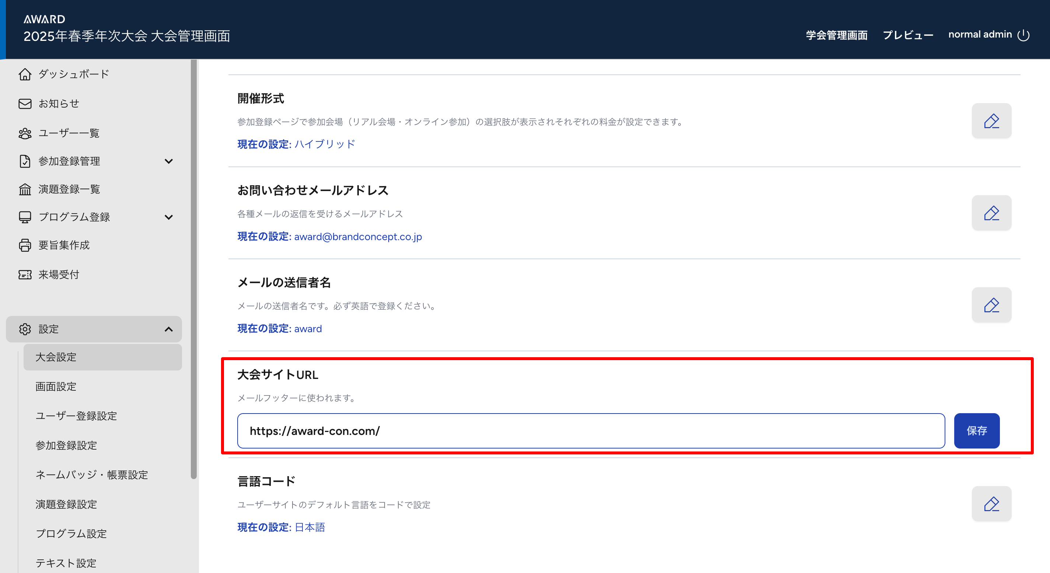Click the edit pencil for お問い合わせメールアドレス
1050x573 pixels.
coord(991,213)
